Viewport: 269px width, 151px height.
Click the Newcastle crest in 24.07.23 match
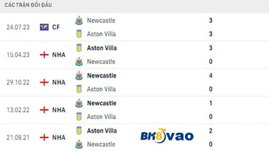pos(79,21)
